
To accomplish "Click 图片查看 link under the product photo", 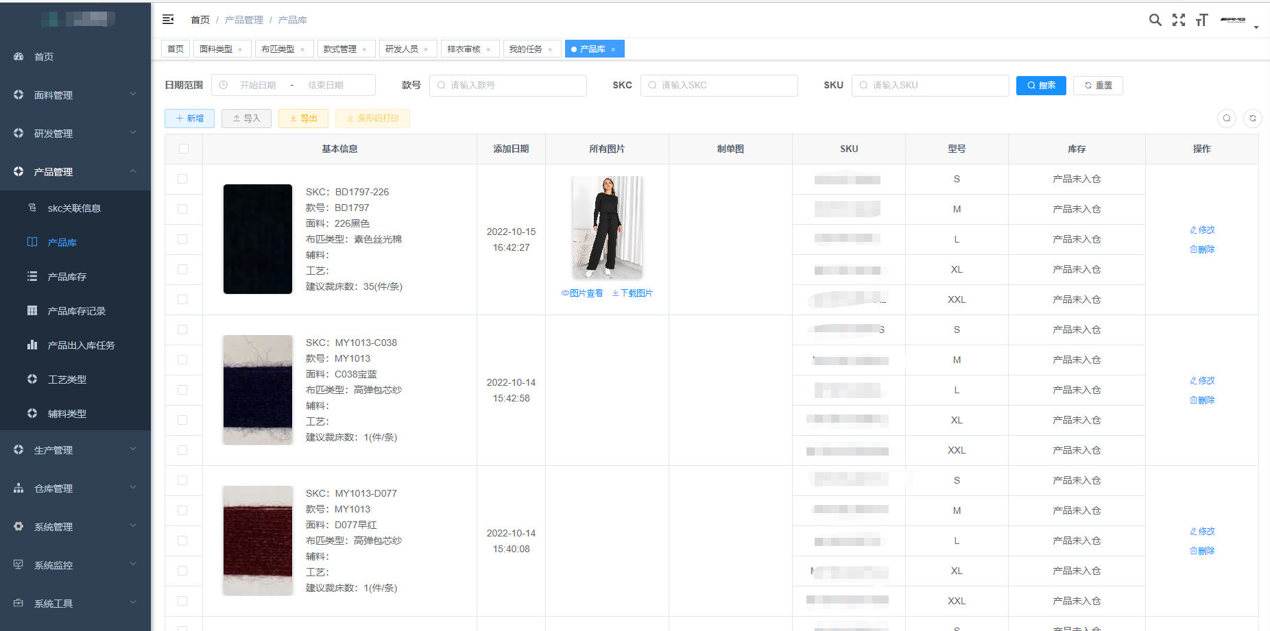I will (x=582, y=293).
